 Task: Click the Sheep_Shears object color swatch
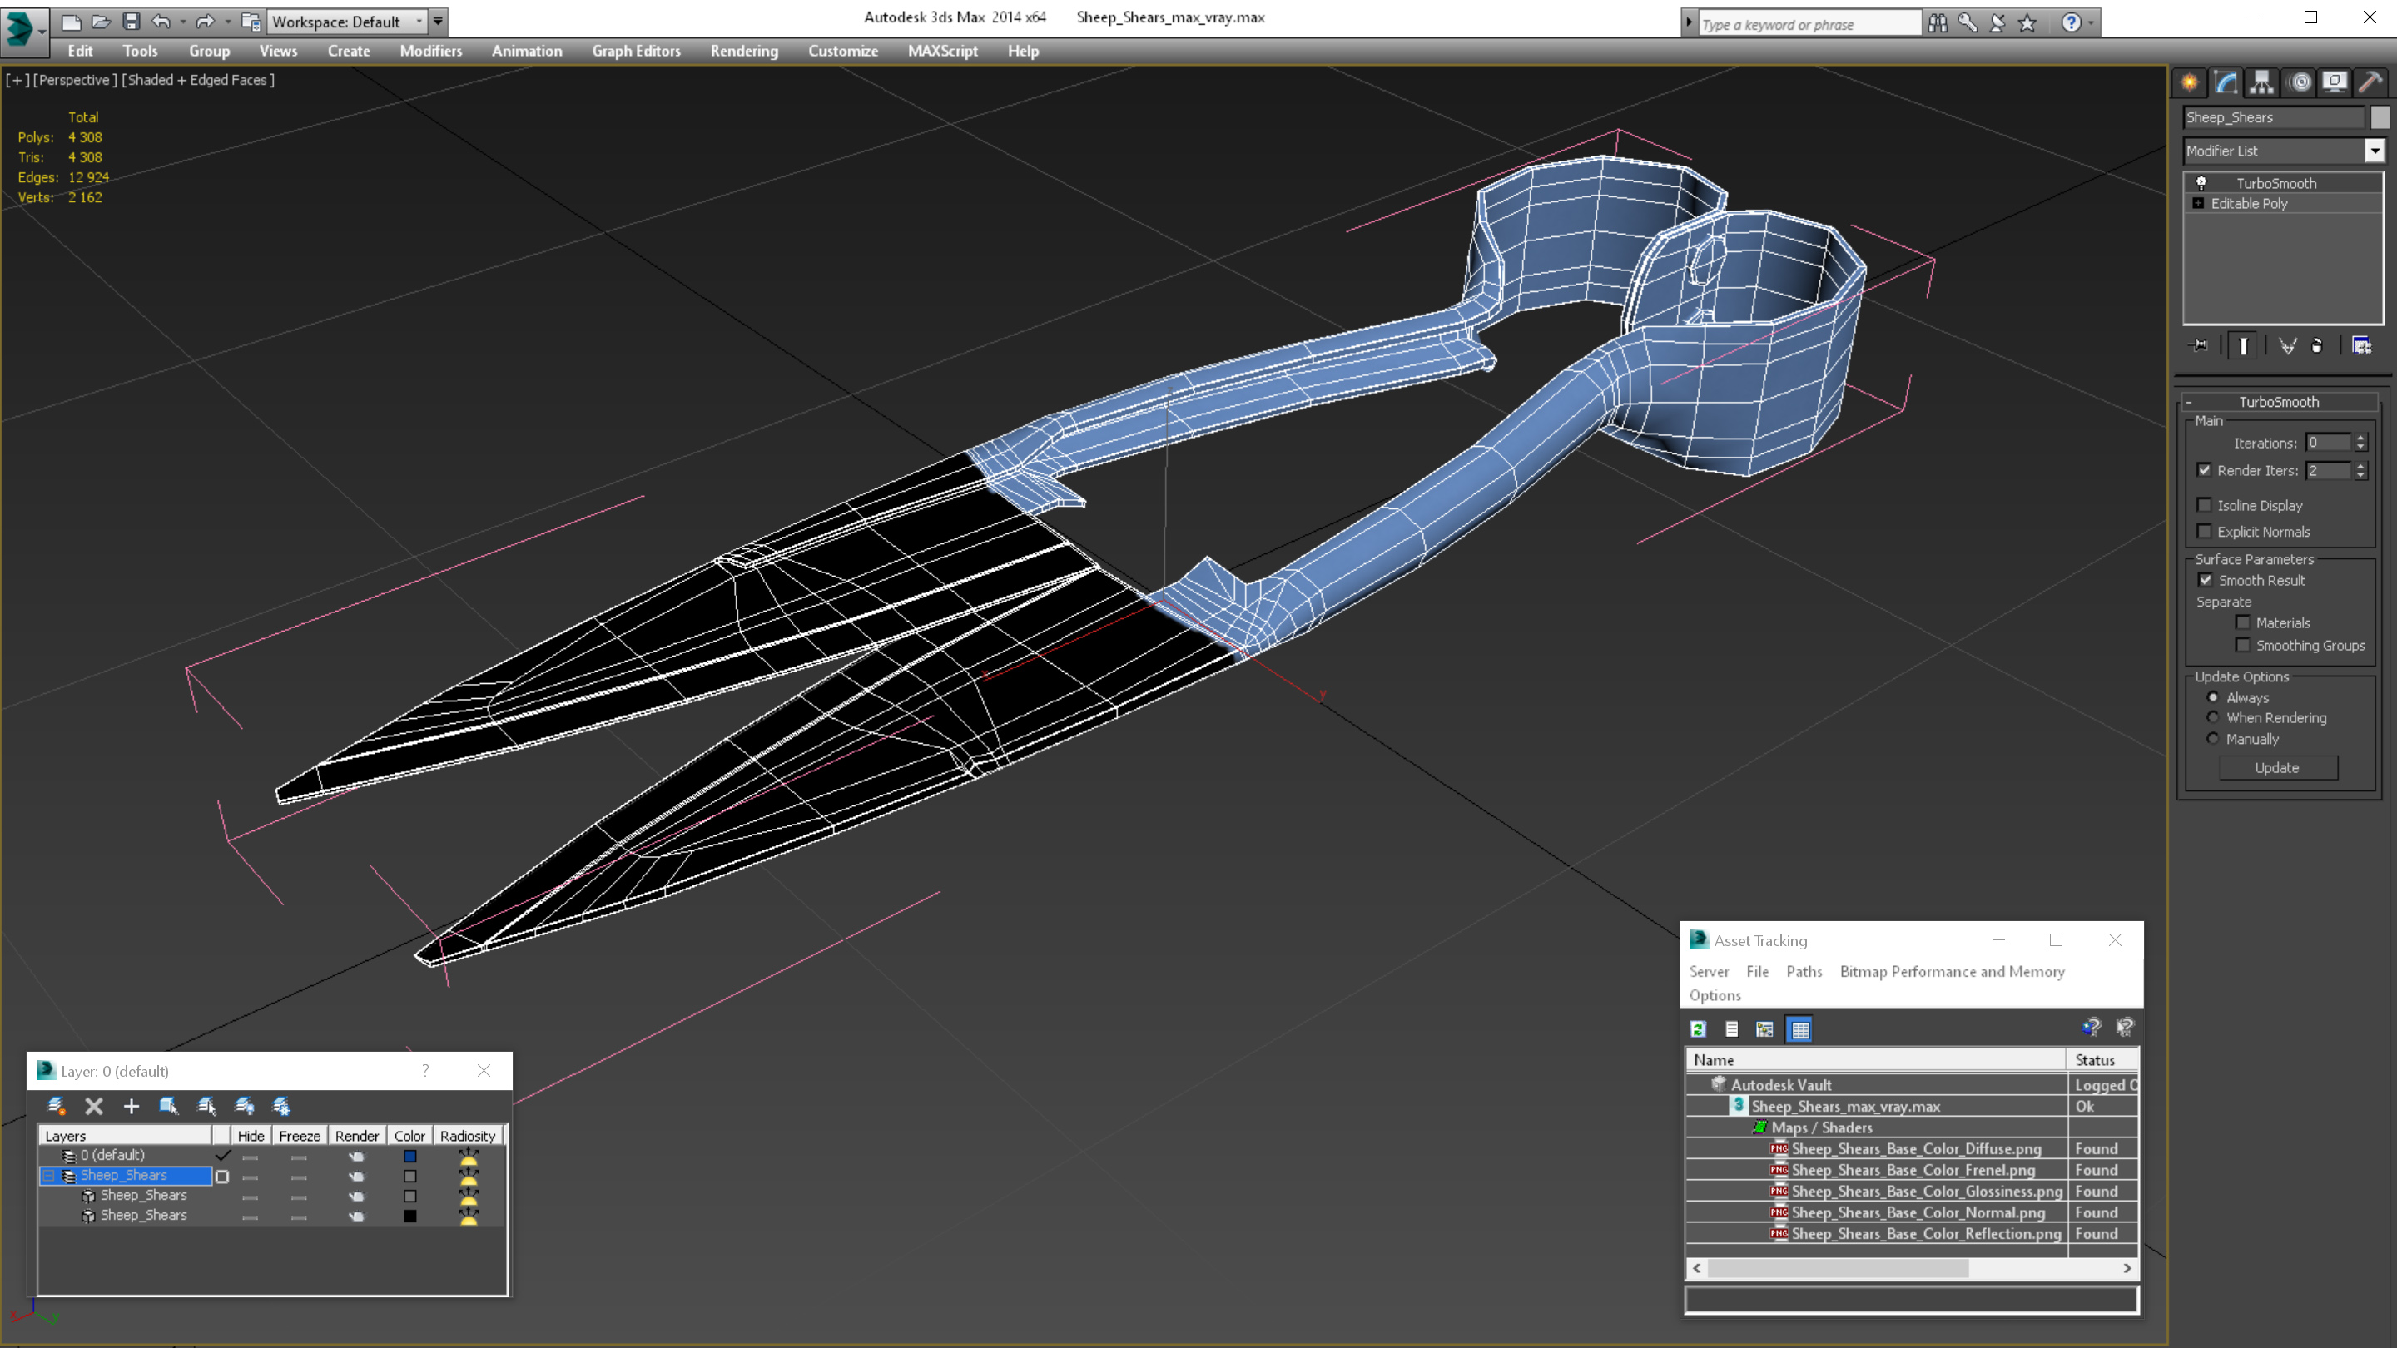(2380, 116)
